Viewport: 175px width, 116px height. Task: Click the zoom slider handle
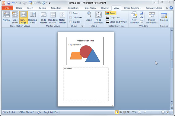(x=145, y=112)
